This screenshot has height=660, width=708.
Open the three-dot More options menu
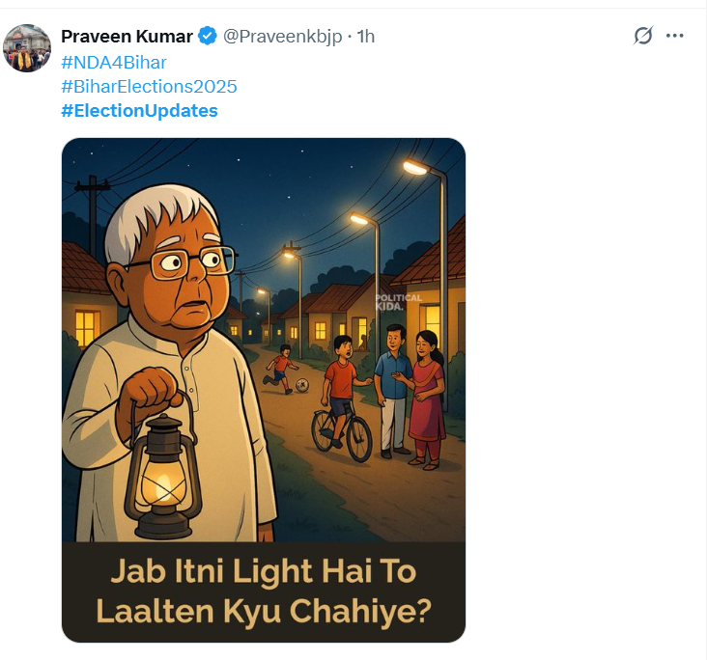[675, 36]
